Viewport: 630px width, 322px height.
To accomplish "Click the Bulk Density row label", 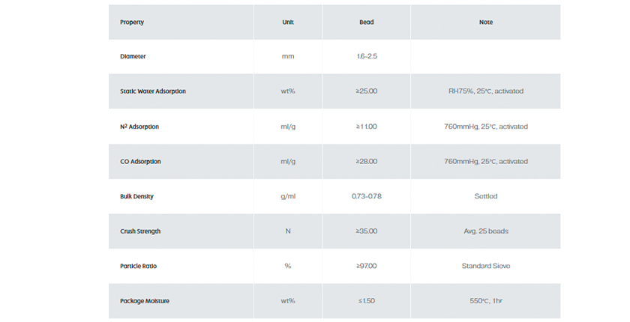I will coord(137,196).
